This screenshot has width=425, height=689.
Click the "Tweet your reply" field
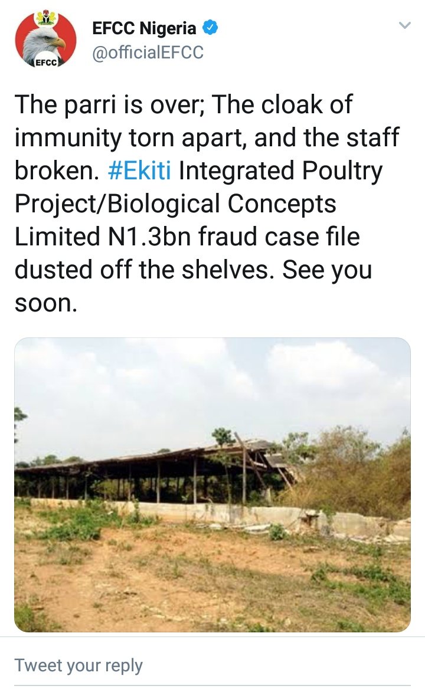(x=79, y=665)
